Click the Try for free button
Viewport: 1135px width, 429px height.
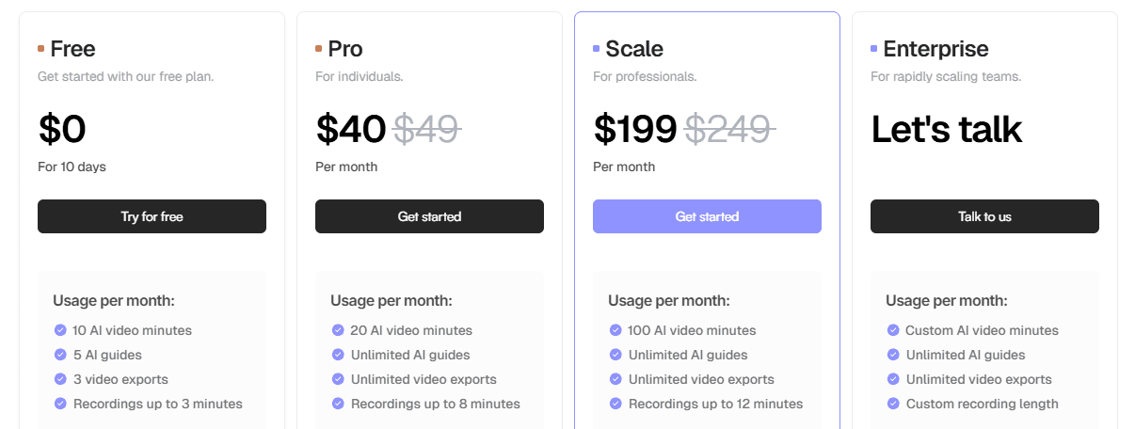152,216
